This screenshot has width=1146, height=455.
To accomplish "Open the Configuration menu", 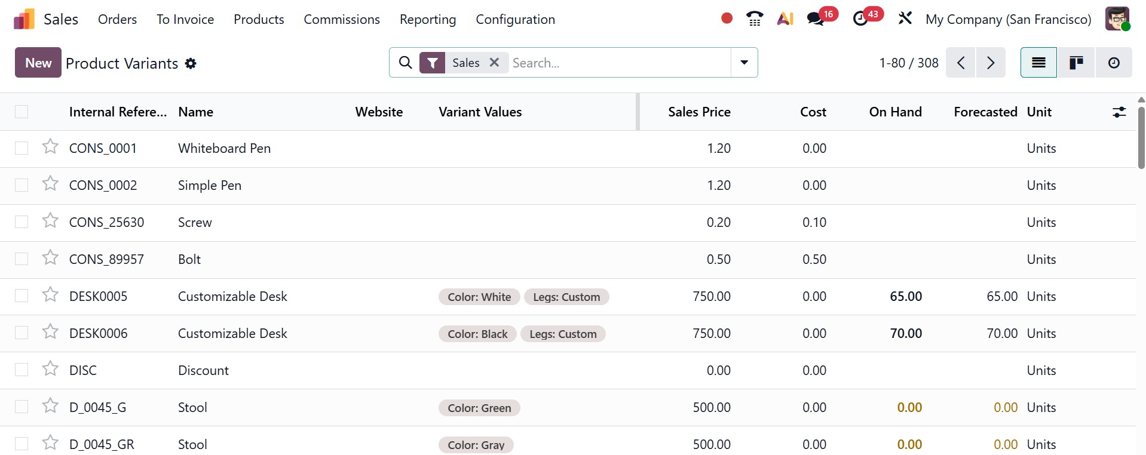I will click(x=515, y=19).
